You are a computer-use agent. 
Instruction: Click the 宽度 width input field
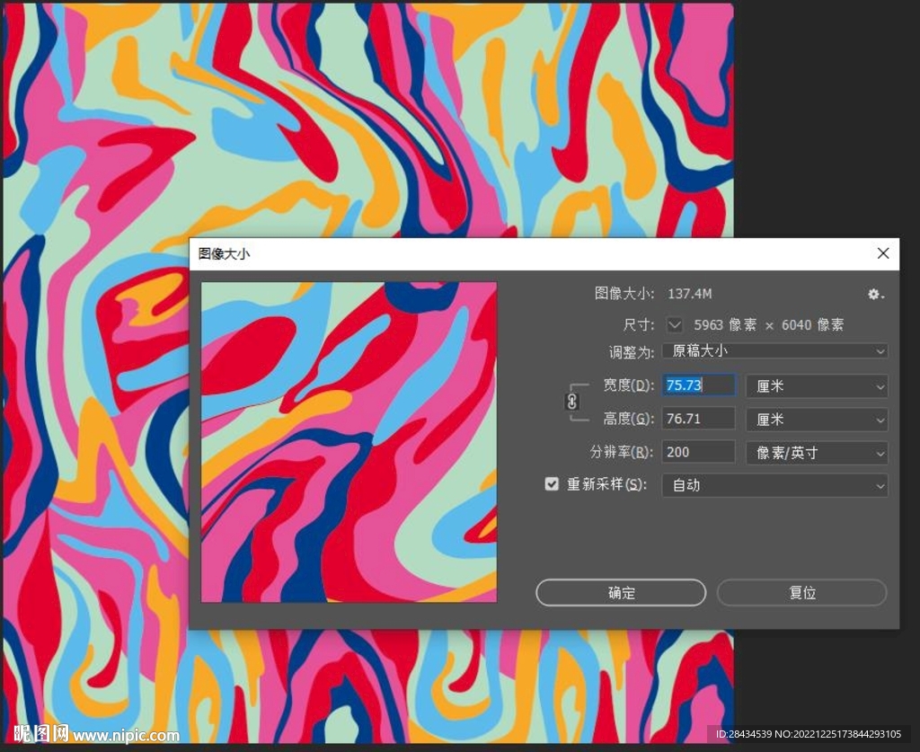(x=698, y=385)
